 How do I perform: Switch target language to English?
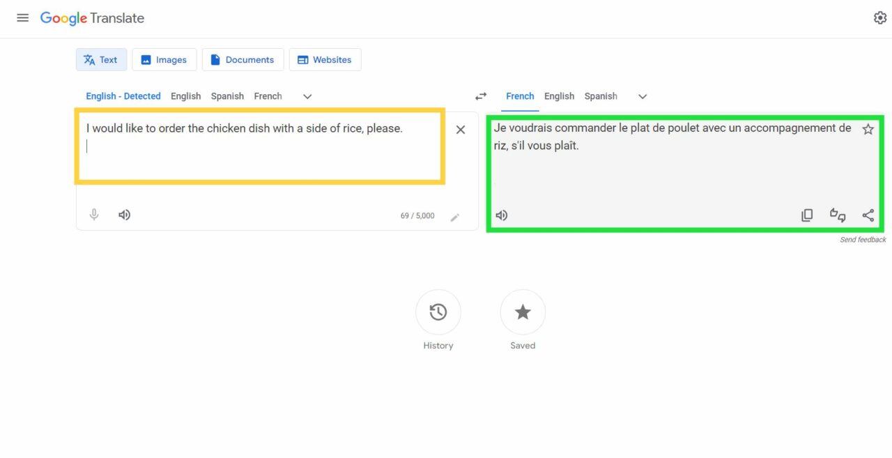coord(559,96)
